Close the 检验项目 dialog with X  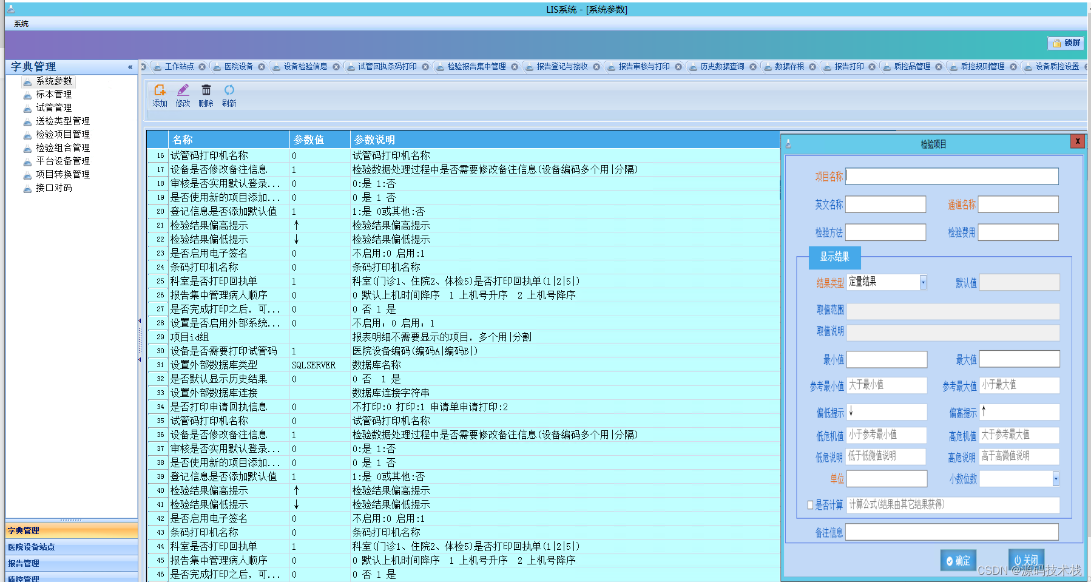tap(1078, 141)
